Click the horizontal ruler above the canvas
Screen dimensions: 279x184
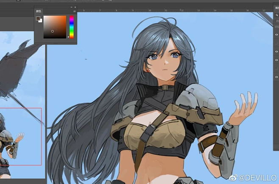click(170, 10)
